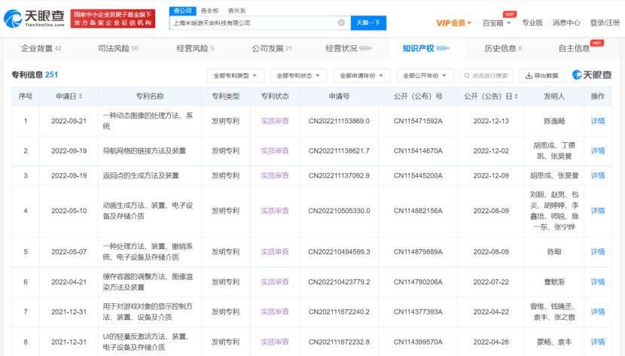The image size is (625, 356).
Task: Open the 专业版 link
Action: click(532, 23)
